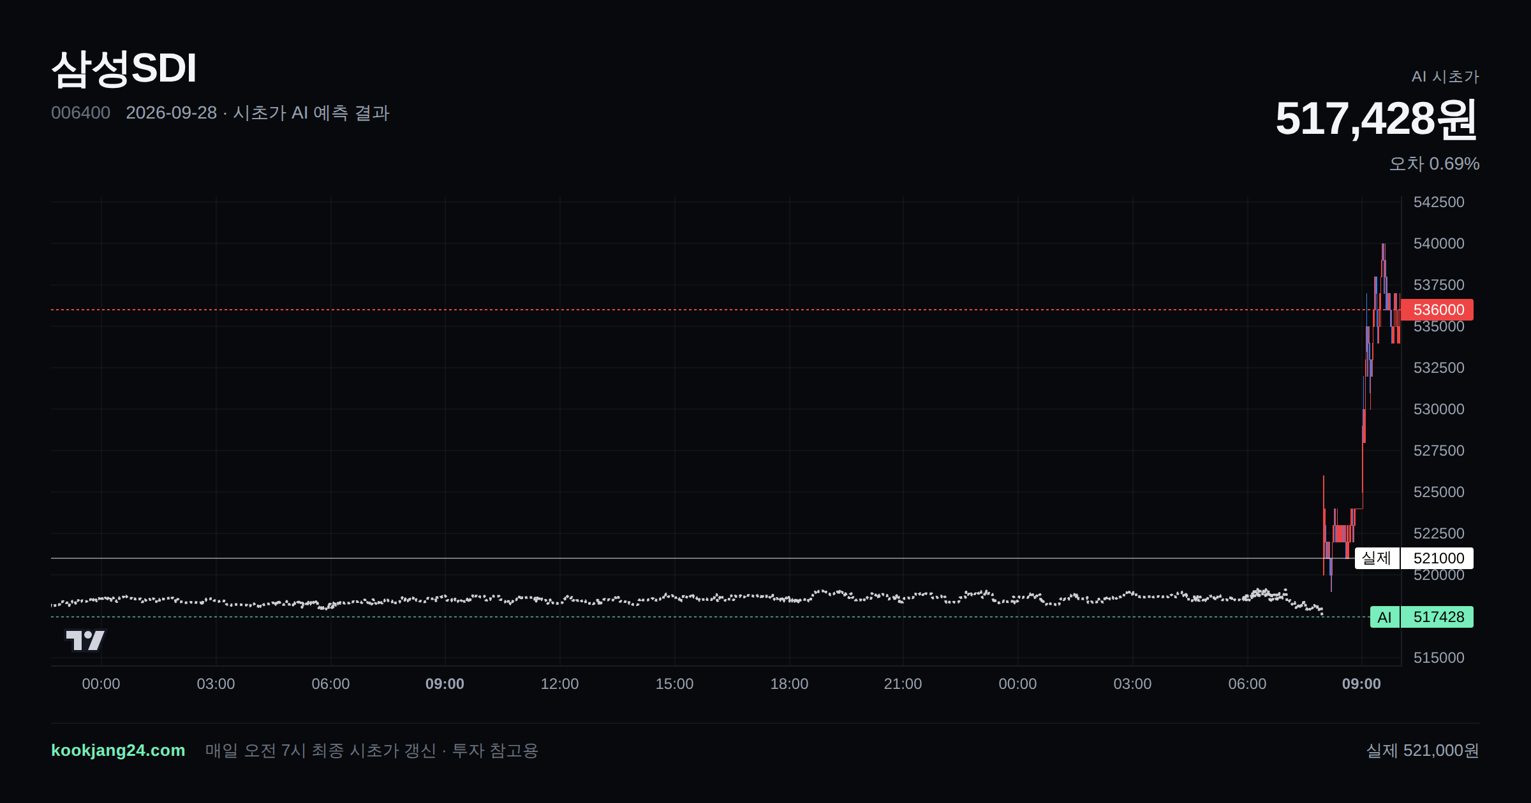Click the white 521000 actual price label
1531x803 pixels.
pos(1437,558)
